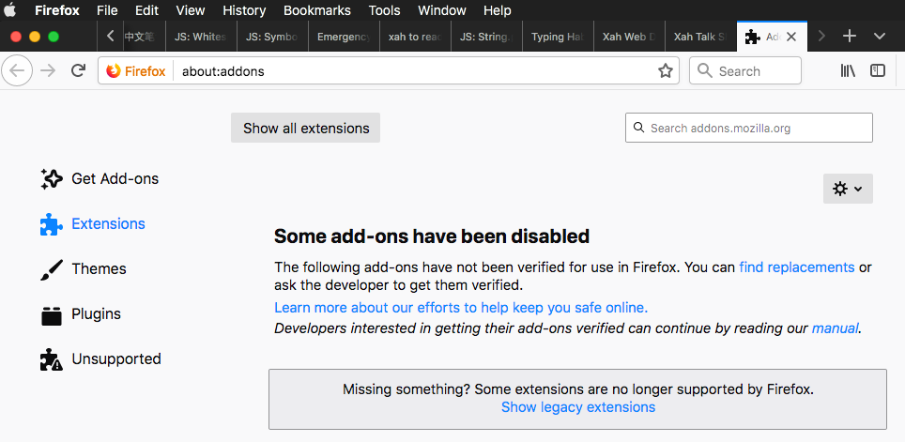
Task: Open Learn more about keeping safe link
Action: [x=461, y=307]
